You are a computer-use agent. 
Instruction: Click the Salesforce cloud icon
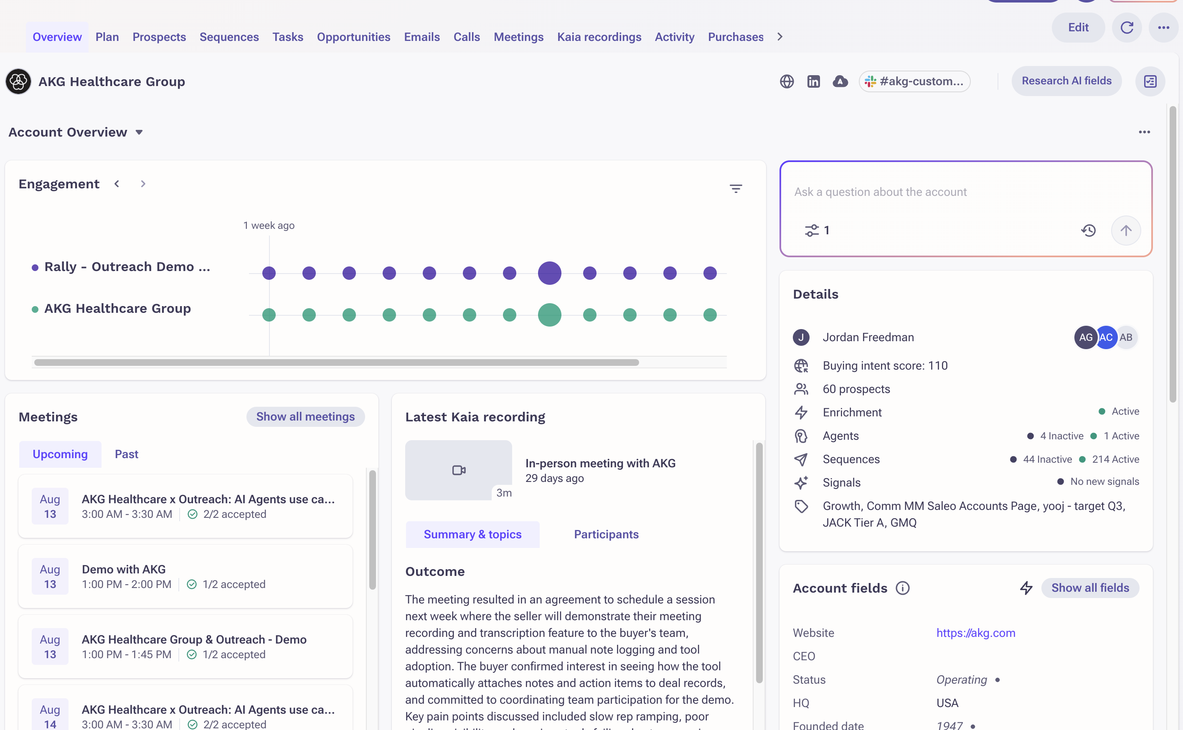click(840, 81)
